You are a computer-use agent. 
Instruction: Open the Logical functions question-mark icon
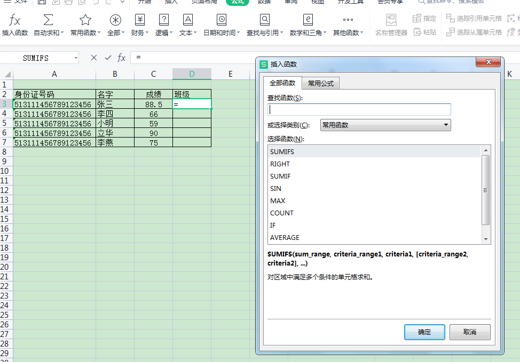164,20
